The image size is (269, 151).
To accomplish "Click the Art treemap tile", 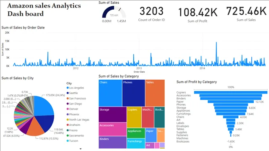I will point(150,146).
